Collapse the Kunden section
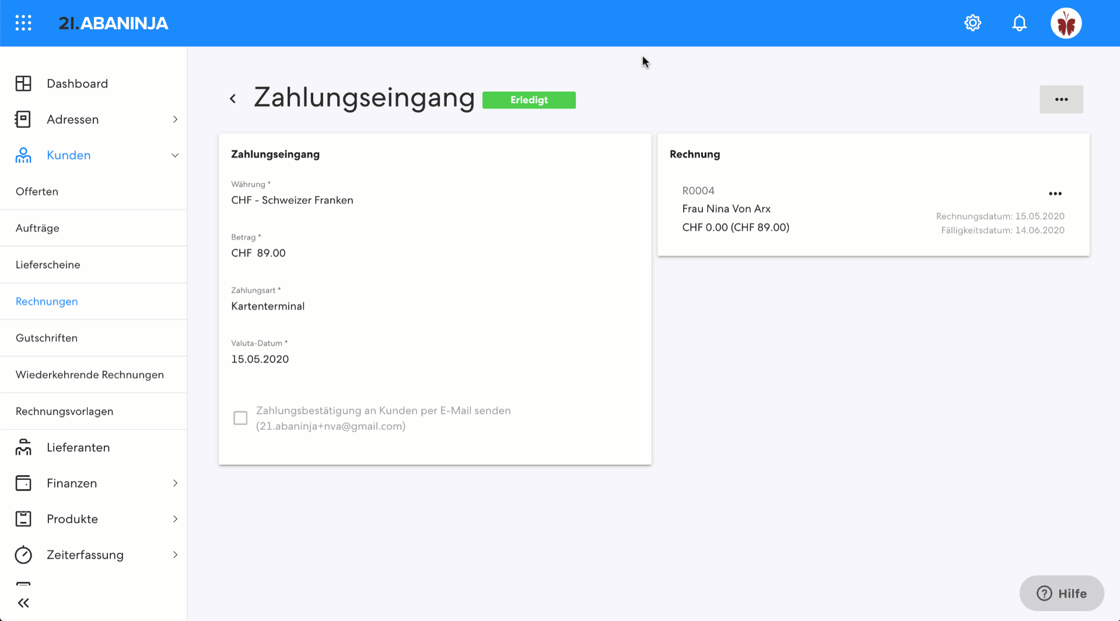 [174, 155]
